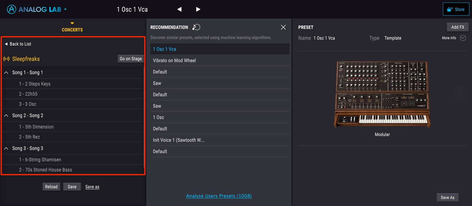The image size is (472, 206).
Task: Click the Modular instrument label
Action: click(382, 135)
